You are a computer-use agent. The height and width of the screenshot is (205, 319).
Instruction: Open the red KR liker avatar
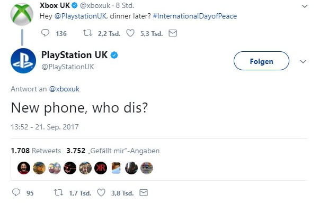[101, 168]
